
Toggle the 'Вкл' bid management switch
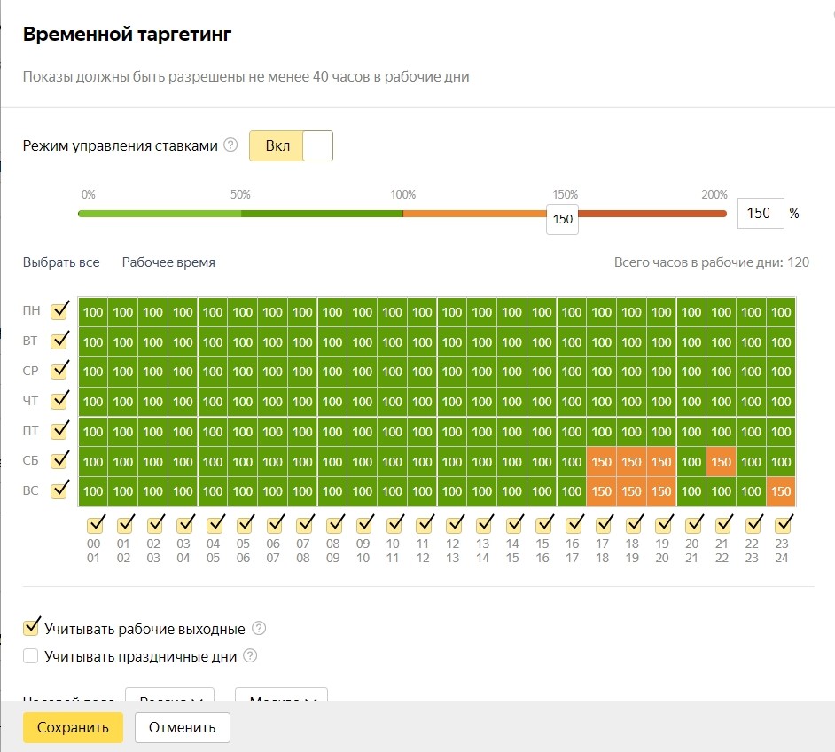tap(291, 145)
